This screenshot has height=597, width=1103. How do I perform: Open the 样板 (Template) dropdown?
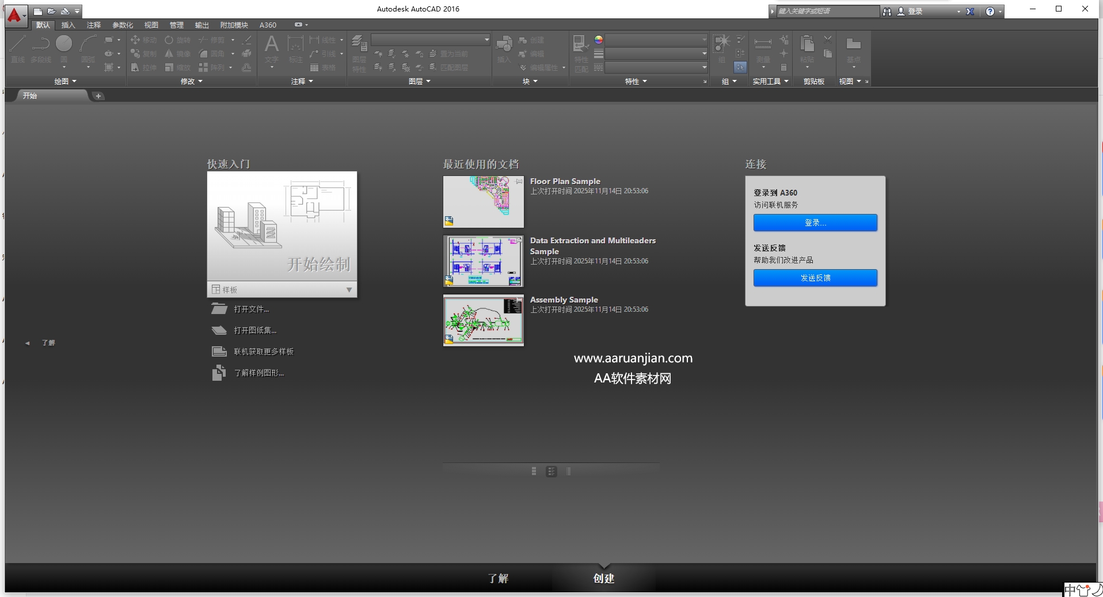click(348, 290)
